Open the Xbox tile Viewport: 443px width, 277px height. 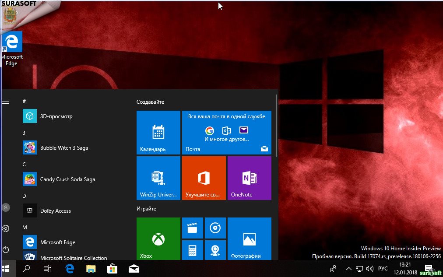coord(158,238)
